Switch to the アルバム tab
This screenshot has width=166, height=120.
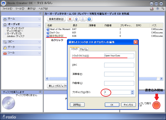(84, 49)
